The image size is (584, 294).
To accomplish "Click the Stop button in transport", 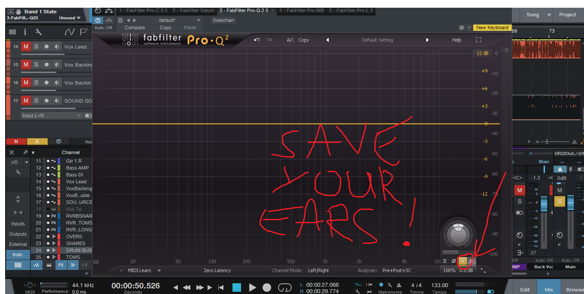I will (x=237, y=287).
